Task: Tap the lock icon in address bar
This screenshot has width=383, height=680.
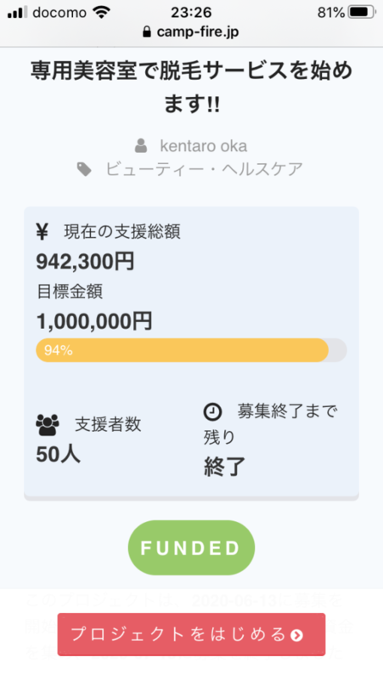Action: pos(147,31)
